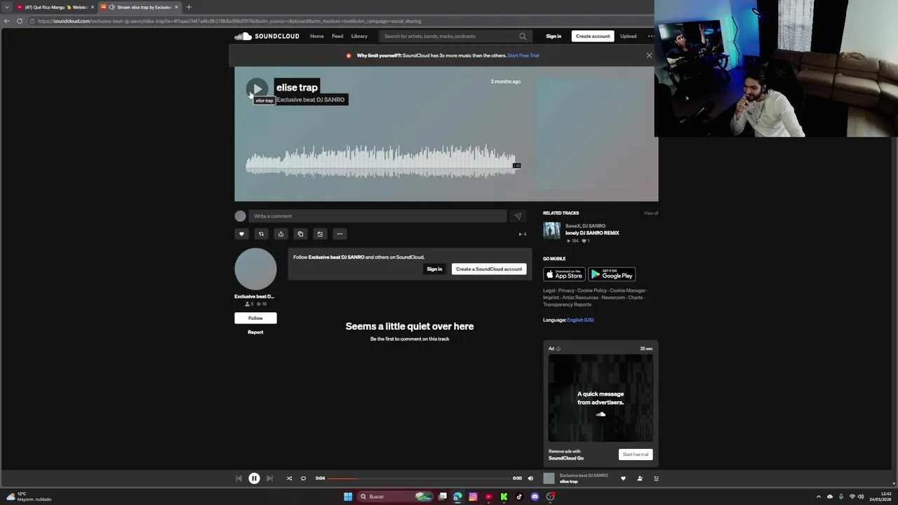The image size is (898, 505).
Task: Open browser tab search dropdown arrow
Action: click(x=6, y=7)
